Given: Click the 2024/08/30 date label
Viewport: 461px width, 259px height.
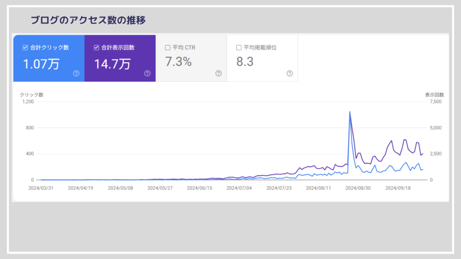Looking at the screenshot, I should (358, 188).
